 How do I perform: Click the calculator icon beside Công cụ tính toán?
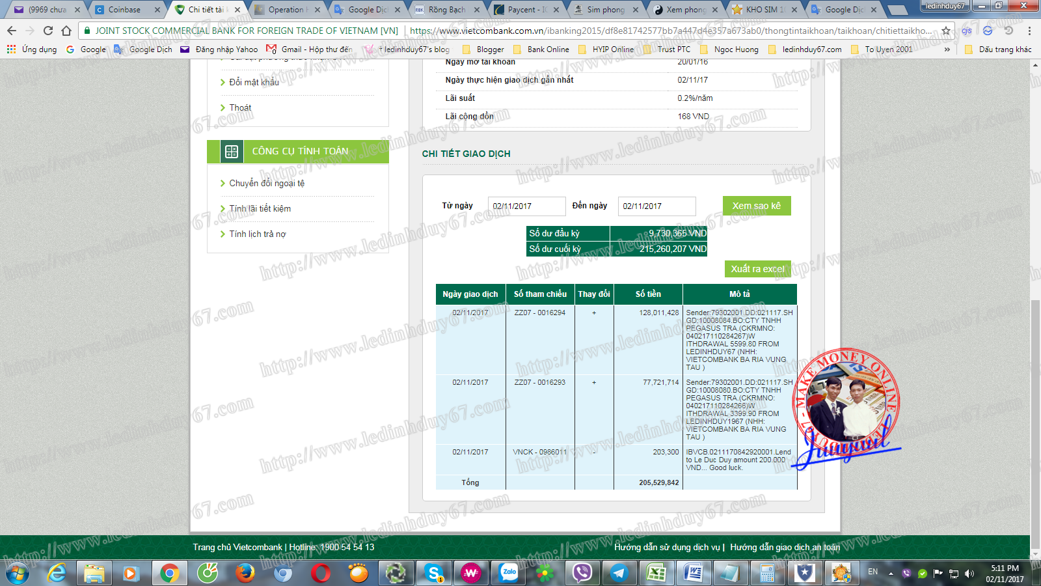point(232,151)
